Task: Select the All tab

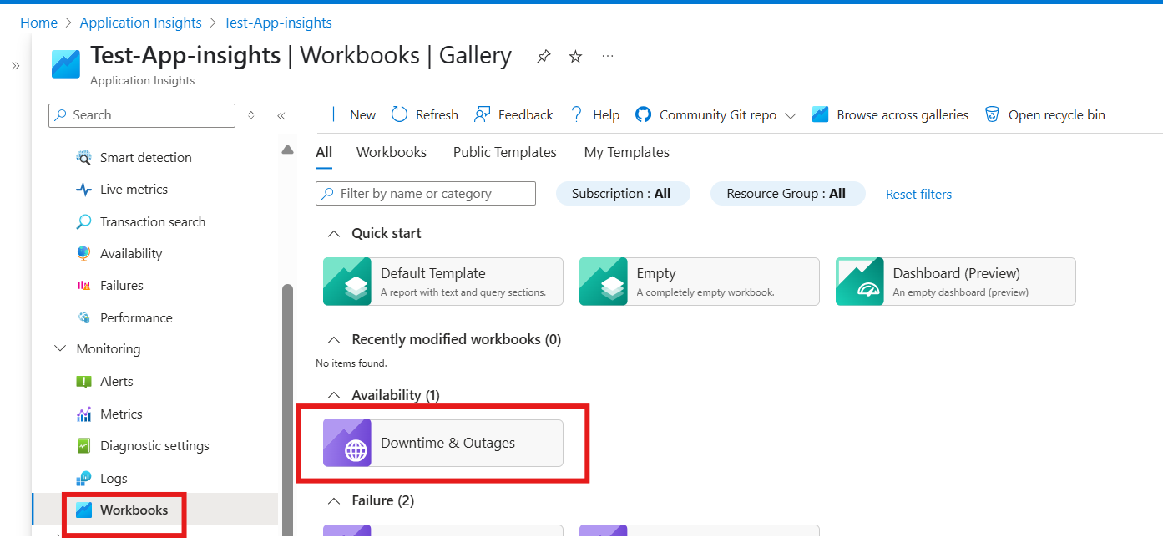Action: [x=324, y=152]
